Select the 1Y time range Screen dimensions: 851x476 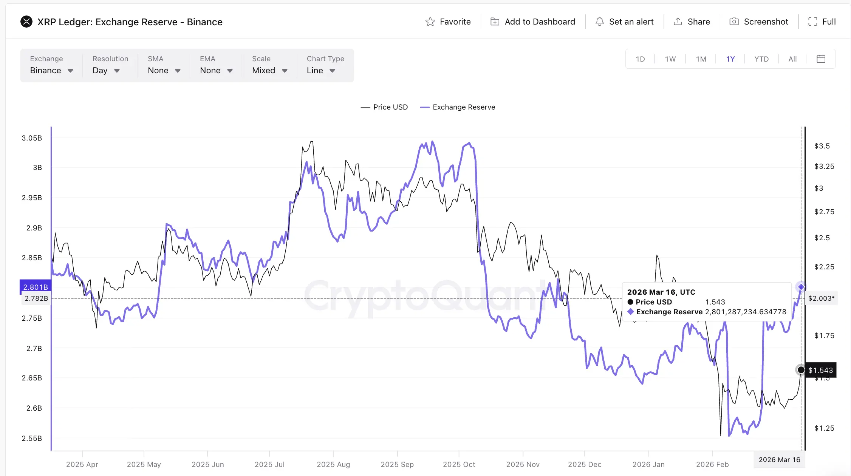tap(730, 59)
